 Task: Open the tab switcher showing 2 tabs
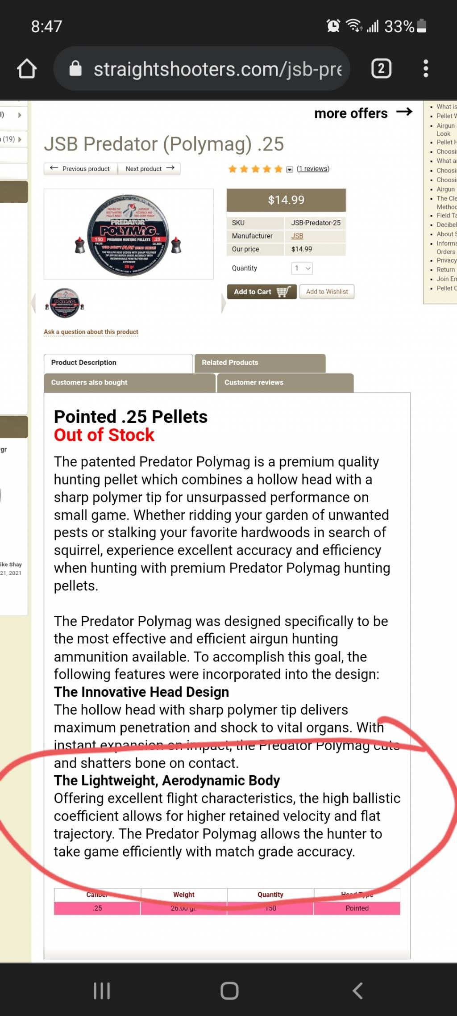pos(381,69)
